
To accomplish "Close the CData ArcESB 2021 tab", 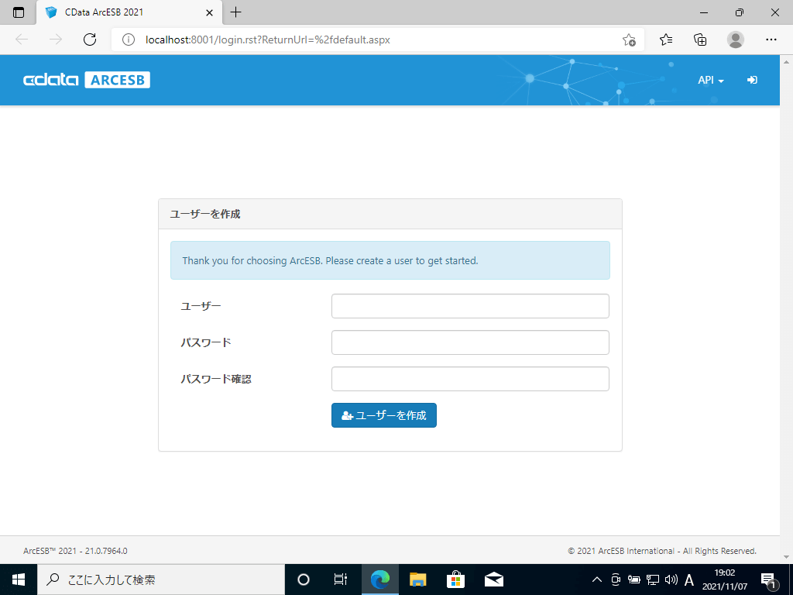I will [x=209, y=12].
